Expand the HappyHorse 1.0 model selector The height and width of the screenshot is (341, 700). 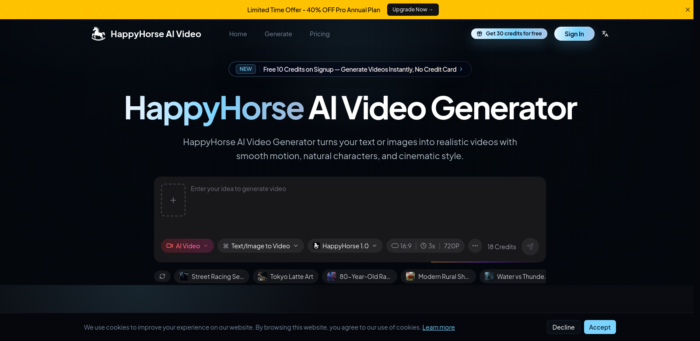coord(345,246)
